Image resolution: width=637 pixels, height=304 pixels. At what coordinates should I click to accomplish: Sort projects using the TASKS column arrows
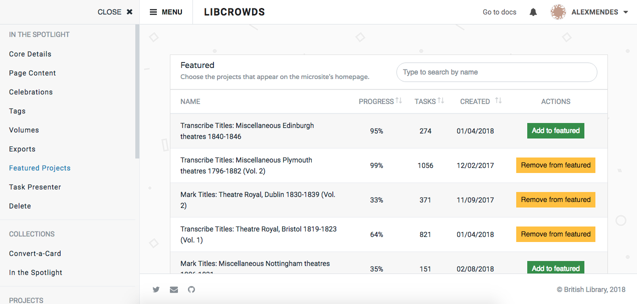pyautogui.click(x=440, y=101)
